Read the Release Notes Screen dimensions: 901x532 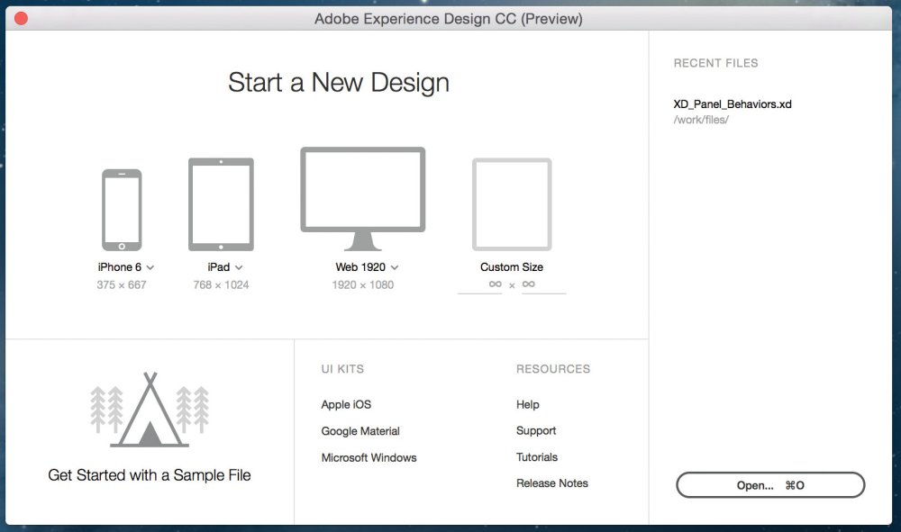coord(552,483)
